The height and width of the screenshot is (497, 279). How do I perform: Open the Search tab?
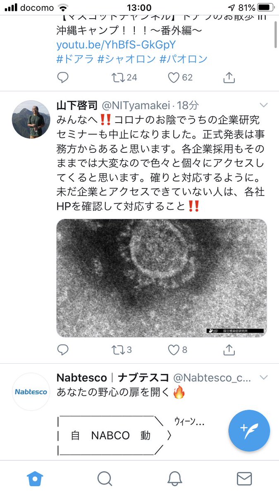tap(105, 479)
